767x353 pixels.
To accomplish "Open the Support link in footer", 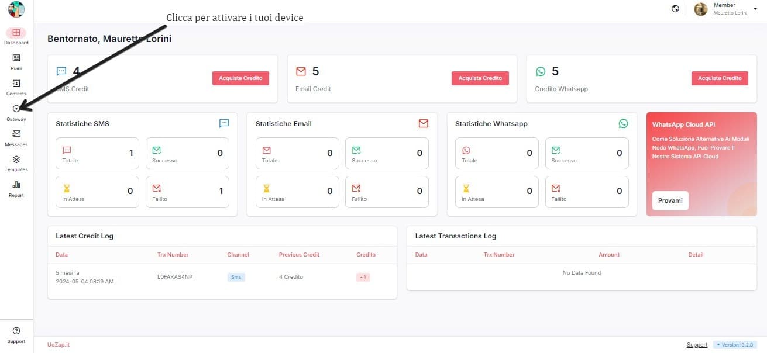I will (697, 345).
